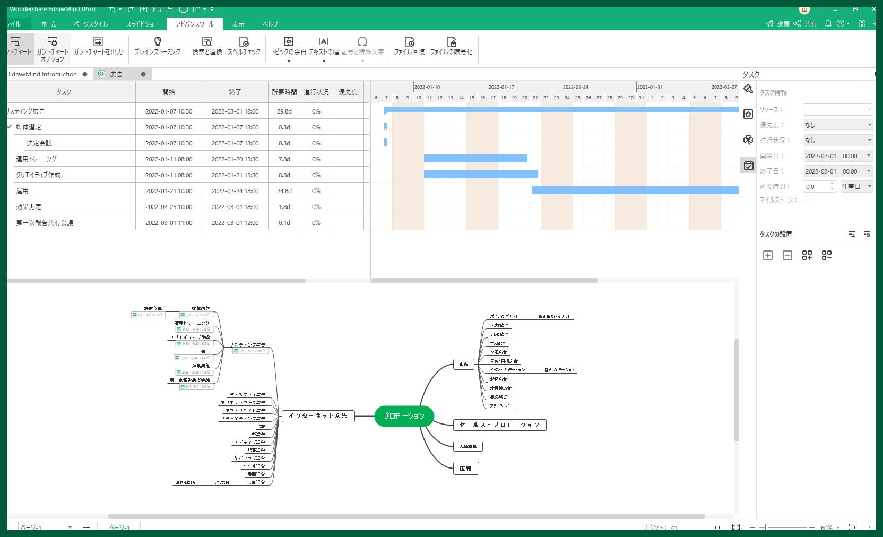This screenshot has height=537, width=883.
Task: Adjust the zoom slider in status bar
Action: point(766,527)
